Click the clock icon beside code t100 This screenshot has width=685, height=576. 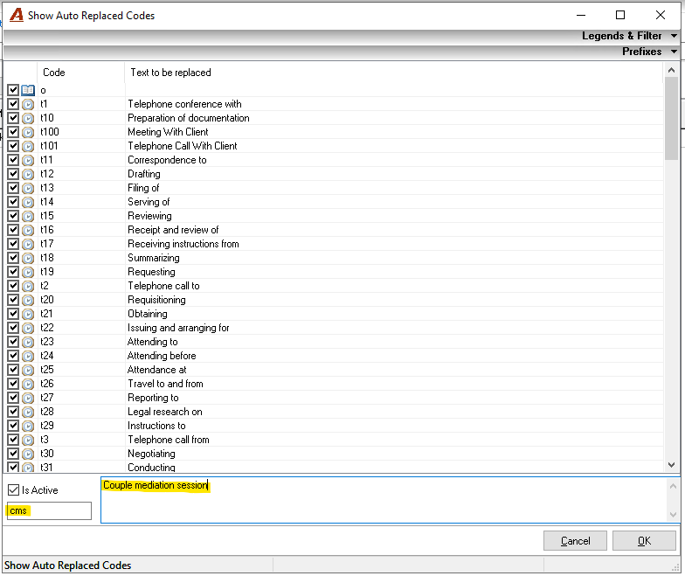coord(28,133)
